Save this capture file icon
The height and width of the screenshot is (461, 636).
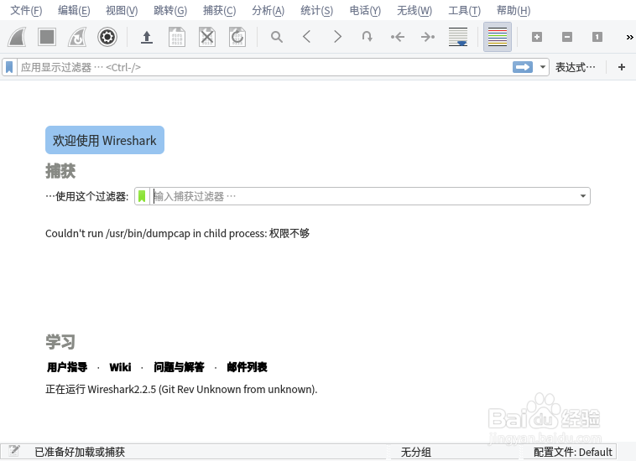point(177,37)
